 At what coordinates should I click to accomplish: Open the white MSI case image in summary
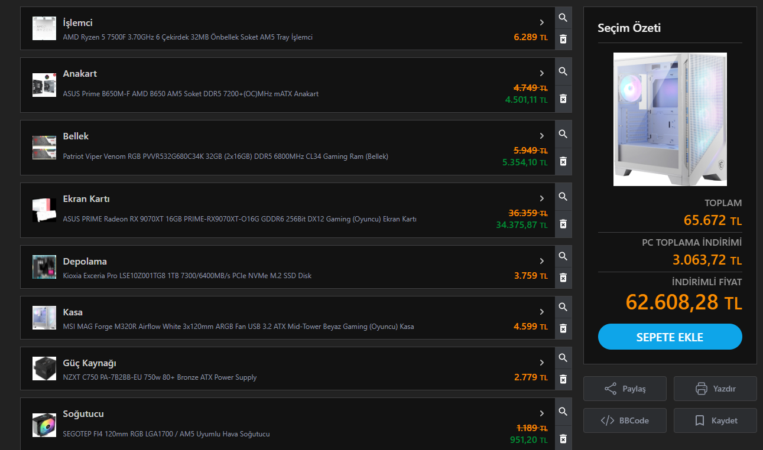click(670, 119)
